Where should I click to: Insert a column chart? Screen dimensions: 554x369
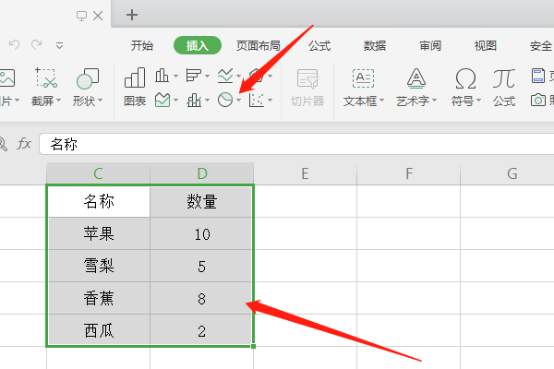(x=162, y=76)
